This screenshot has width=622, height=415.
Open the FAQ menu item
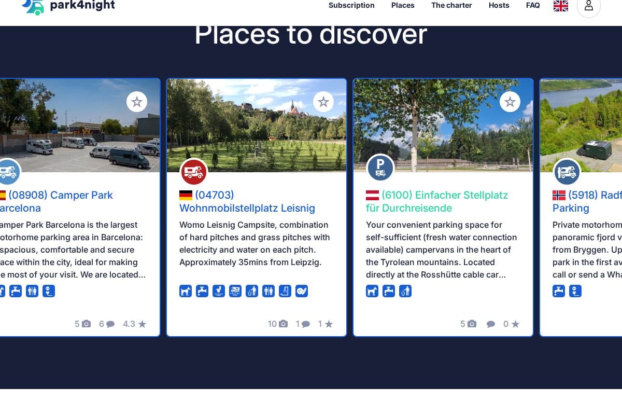(533, 5)
